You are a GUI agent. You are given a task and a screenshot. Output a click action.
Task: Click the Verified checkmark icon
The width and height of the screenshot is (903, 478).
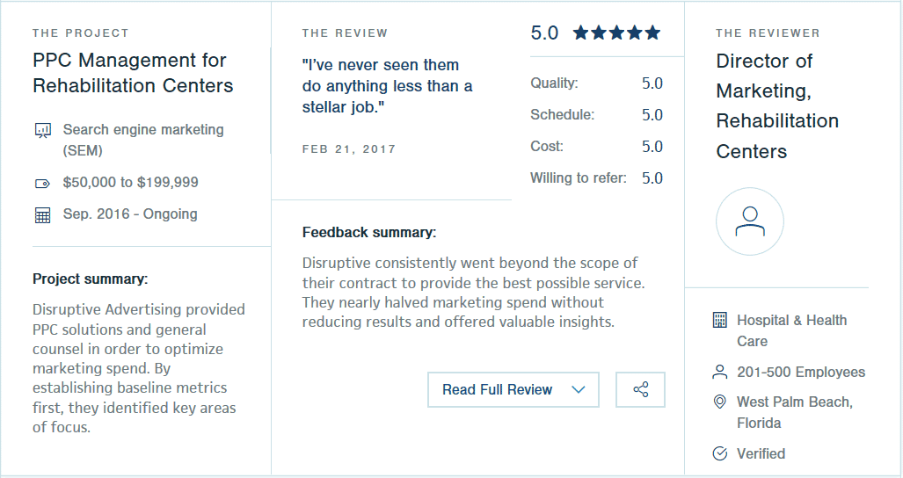click(x=720, y=453)
